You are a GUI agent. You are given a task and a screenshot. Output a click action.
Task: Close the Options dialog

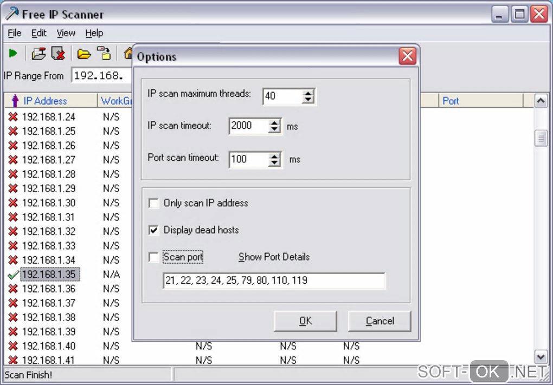coord(407,56)
